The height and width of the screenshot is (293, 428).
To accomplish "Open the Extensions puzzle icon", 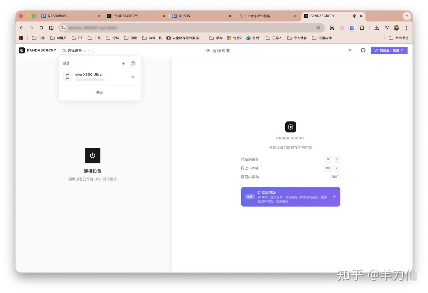I will [x=362, y=28].
